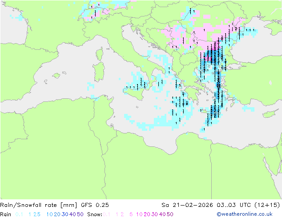
Task: Click the pale pink 0.1 snow legend value
Action: click(106, 214)
